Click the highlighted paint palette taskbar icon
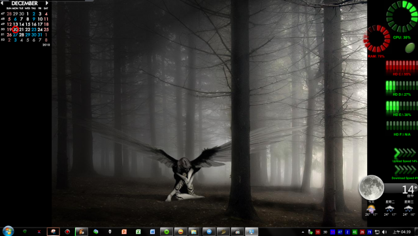 [53, 231]
